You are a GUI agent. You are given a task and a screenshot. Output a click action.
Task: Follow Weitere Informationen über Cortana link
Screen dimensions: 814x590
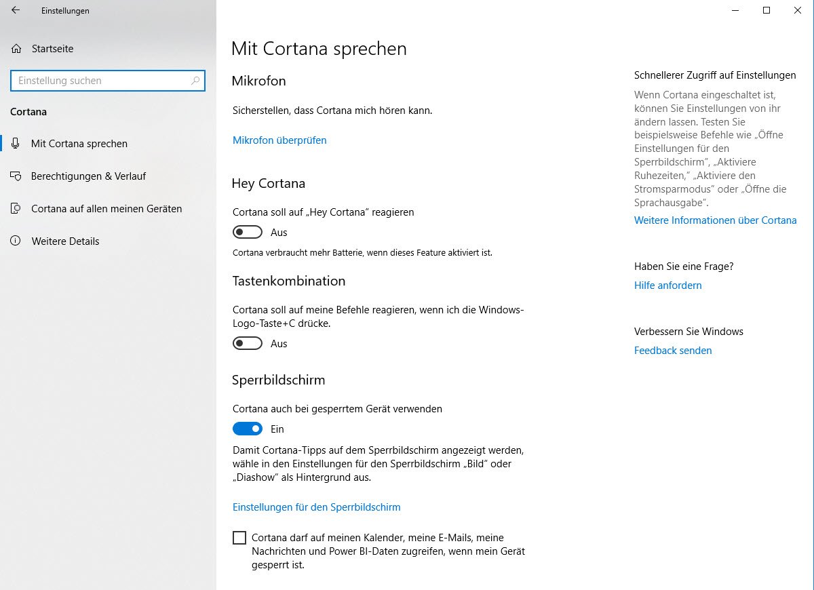(x=715, y=220)
